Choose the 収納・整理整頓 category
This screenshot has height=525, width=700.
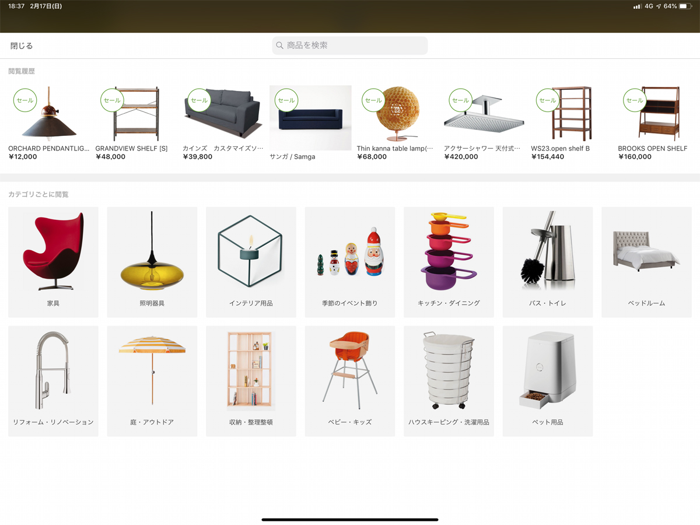tap(251, 381)
